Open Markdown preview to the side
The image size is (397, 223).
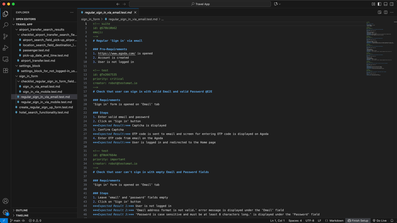pyautogui.click(x=379, y=12)
